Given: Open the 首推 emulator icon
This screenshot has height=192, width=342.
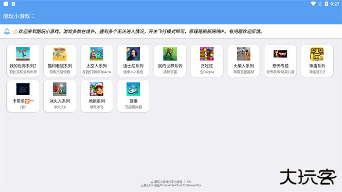Looking at the screenshot, I should click(x=133, y=89).
